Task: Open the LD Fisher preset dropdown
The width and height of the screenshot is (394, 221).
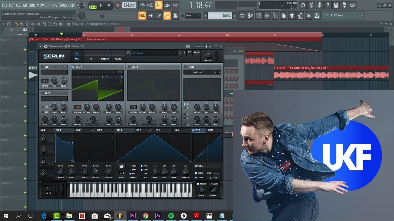Action: tap(155, 53)
